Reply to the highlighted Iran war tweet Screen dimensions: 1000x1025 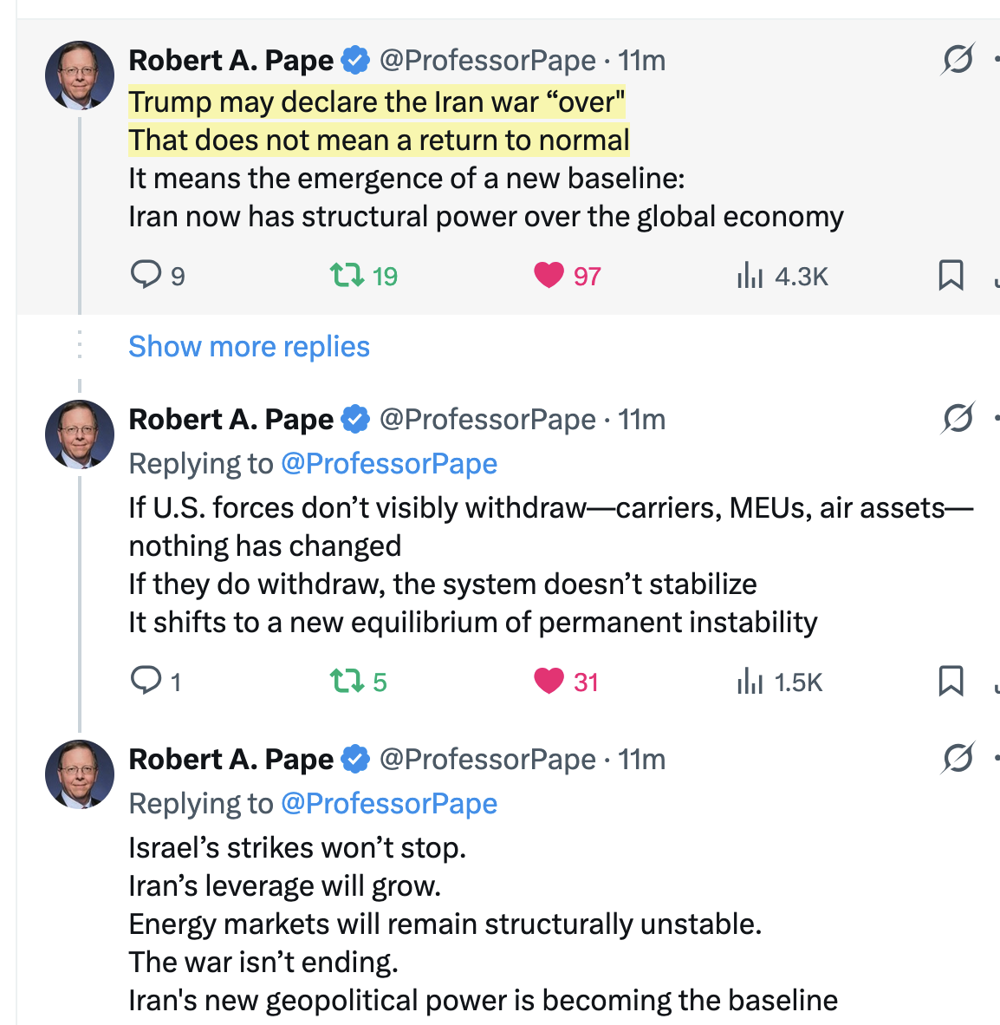[146, 275]
